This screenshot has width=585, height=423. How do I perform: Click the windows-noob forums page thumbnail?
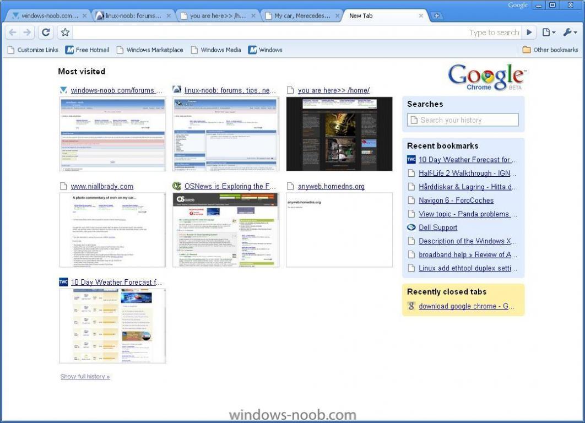(112, 134)
